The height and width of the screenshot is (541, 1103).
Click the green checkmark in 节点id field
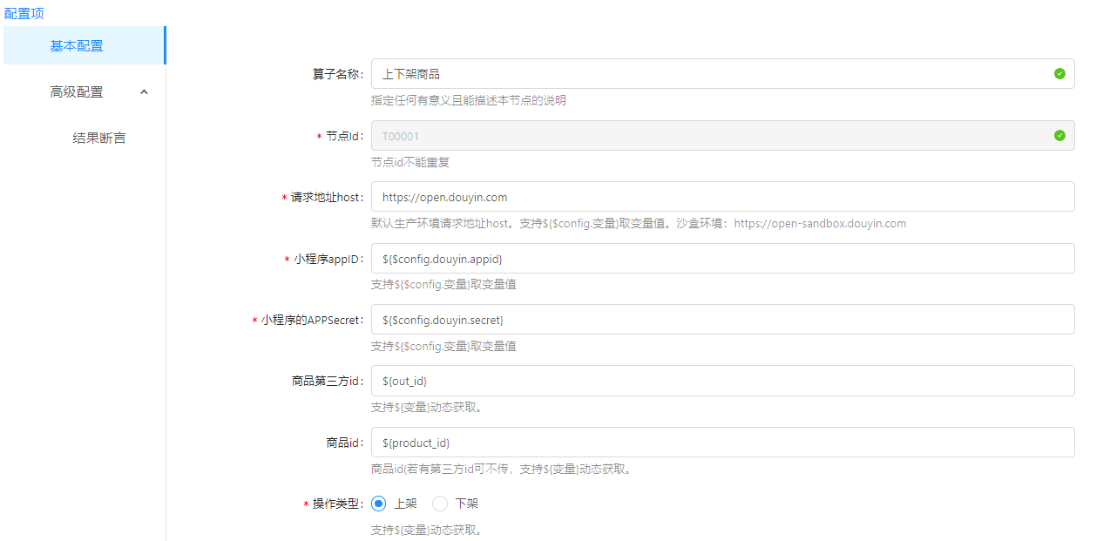click(1059, 135)
